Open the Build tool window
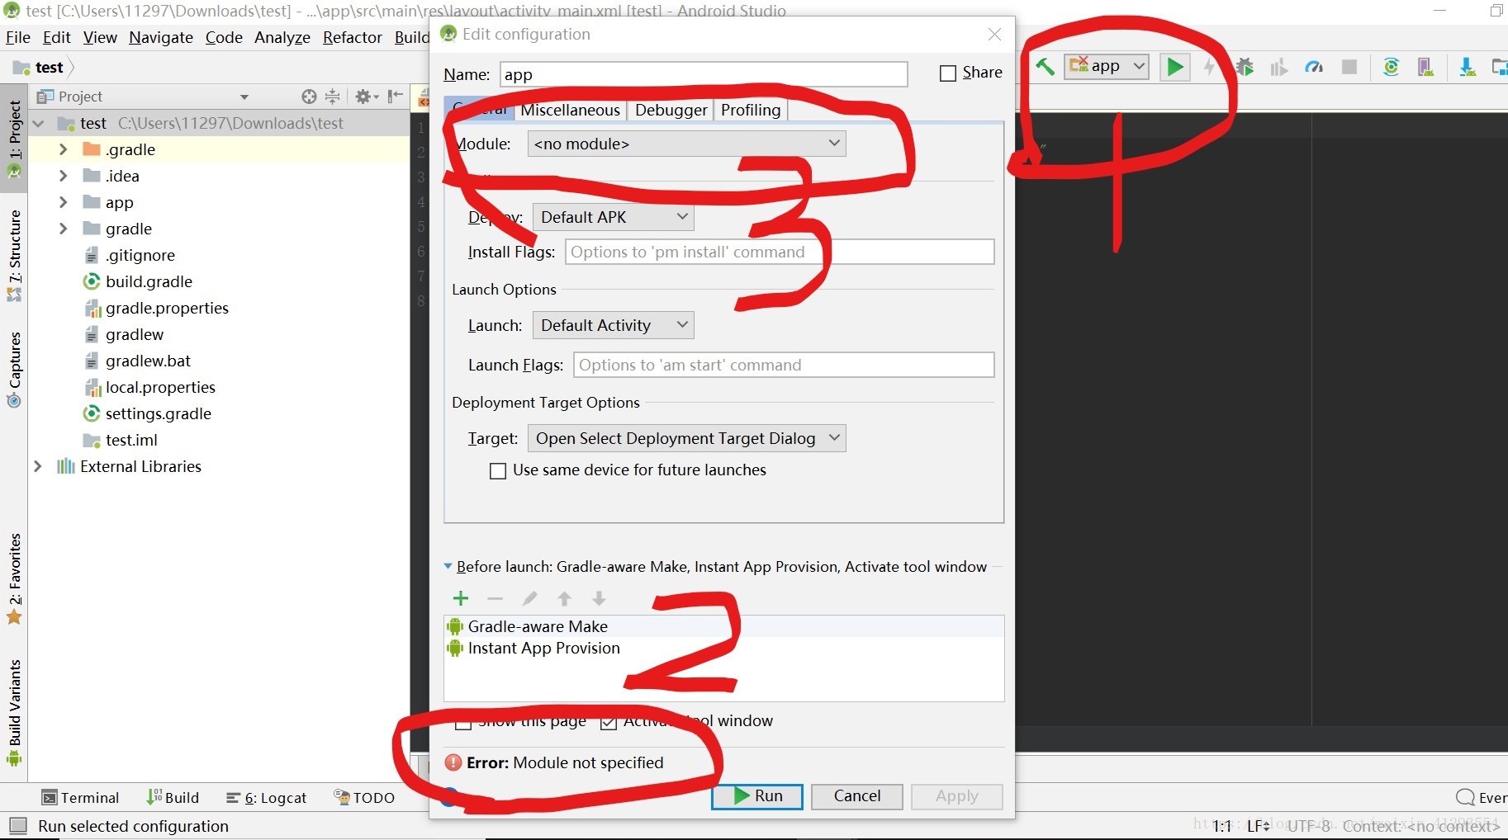Image resolution: width=1508 pixels, height=840 pixels. (x=173, y=798)
